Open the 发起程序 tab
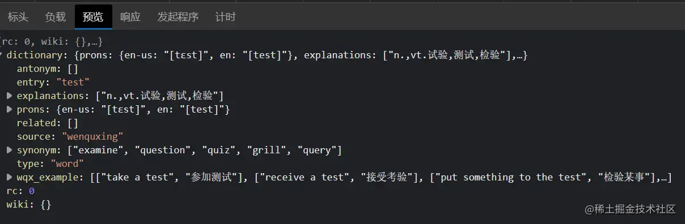The height and width of the screenshot is (224, 685). (178, 17)
